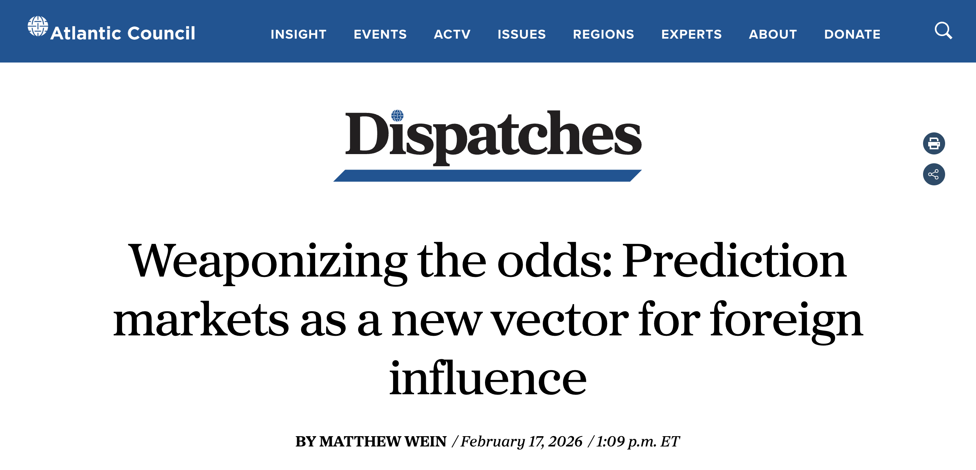Image resolution: width=976 pixels, height=470 pixels.
Task: Click the blue bar beneath Dispatches
Action: pyautogui.click(x=487, y=176)
